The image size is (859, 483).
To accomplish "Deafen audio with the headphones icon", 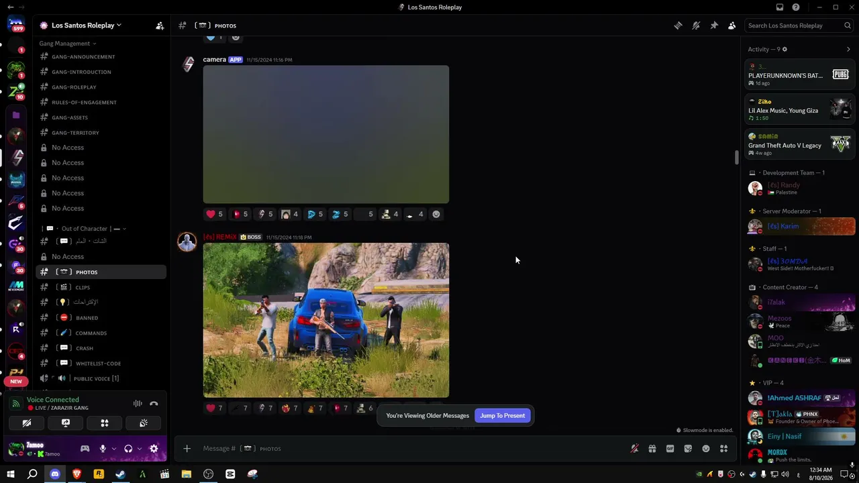I will 128,449.
